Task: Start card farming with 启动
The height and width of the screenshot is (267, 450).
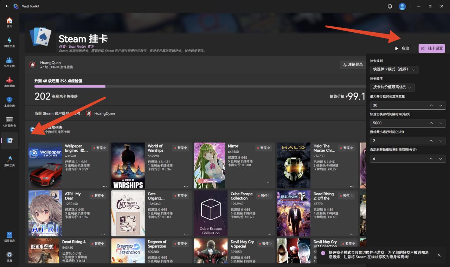Action: pos(402,48)
